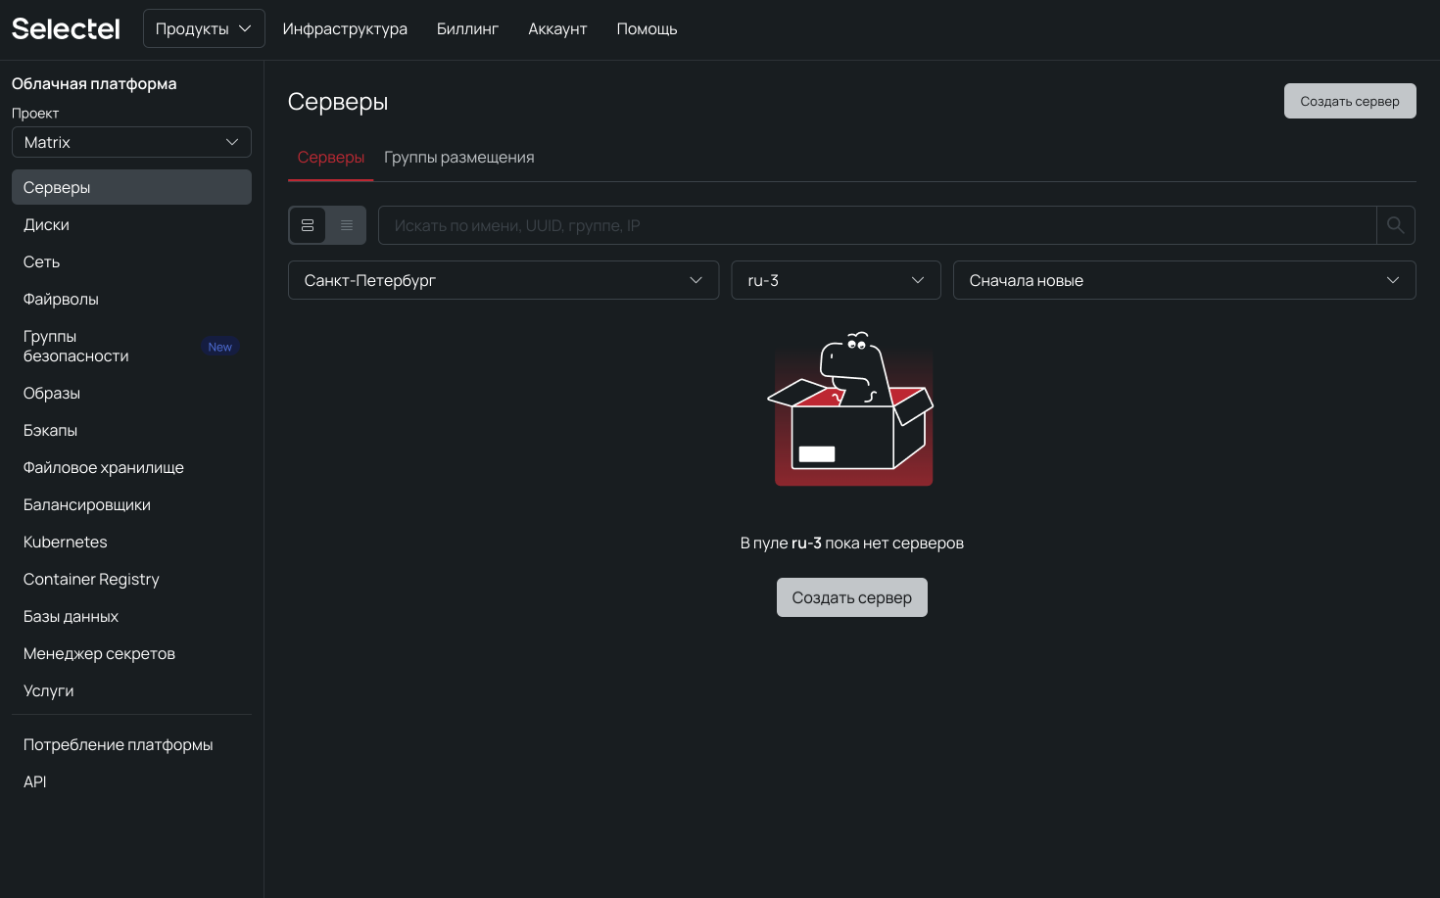This screenshot has width=1440, height=898.
Task: Open Потребление платформы
Action: pos(131,744)
